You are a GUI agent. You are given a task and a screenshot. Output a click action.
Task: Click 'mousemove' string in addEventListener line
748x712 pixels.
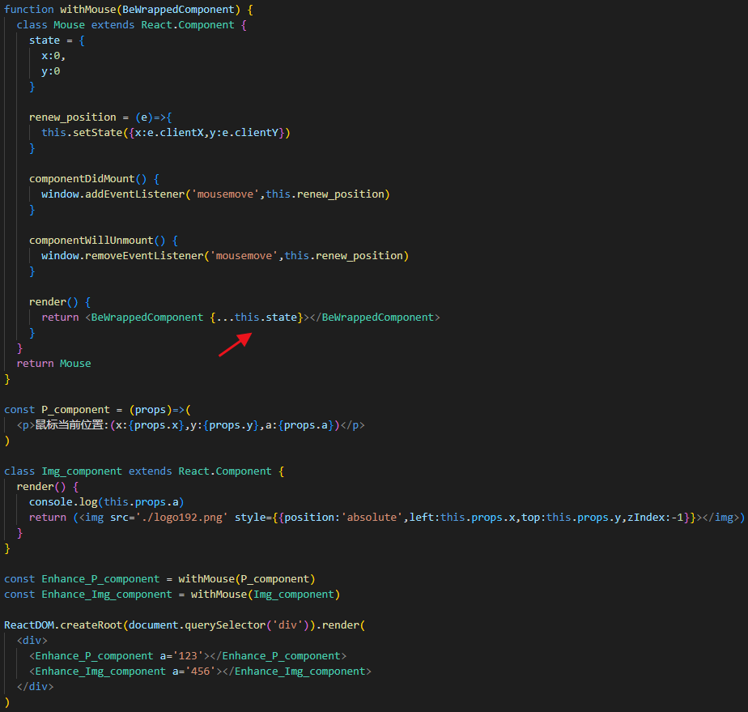click(225, 194)
